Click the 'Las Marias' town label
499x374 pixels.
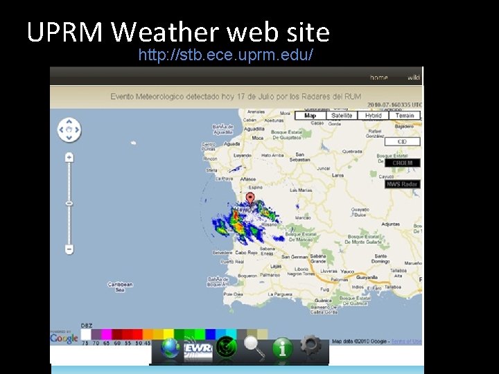pyautogui.click(x=301, y=190)
